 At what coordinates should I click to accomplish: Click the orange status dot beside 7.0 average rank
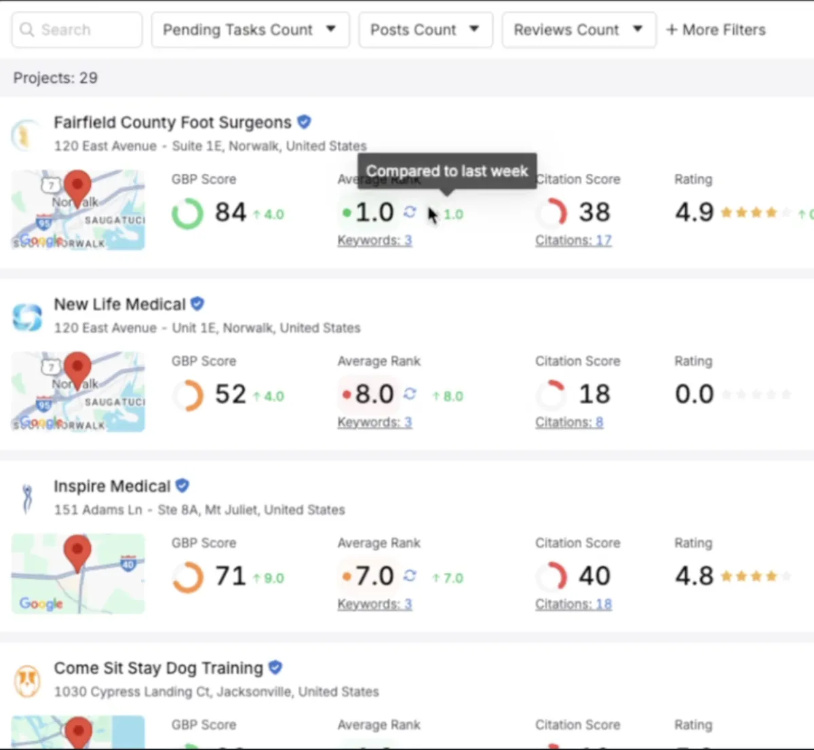pos(347,577)
